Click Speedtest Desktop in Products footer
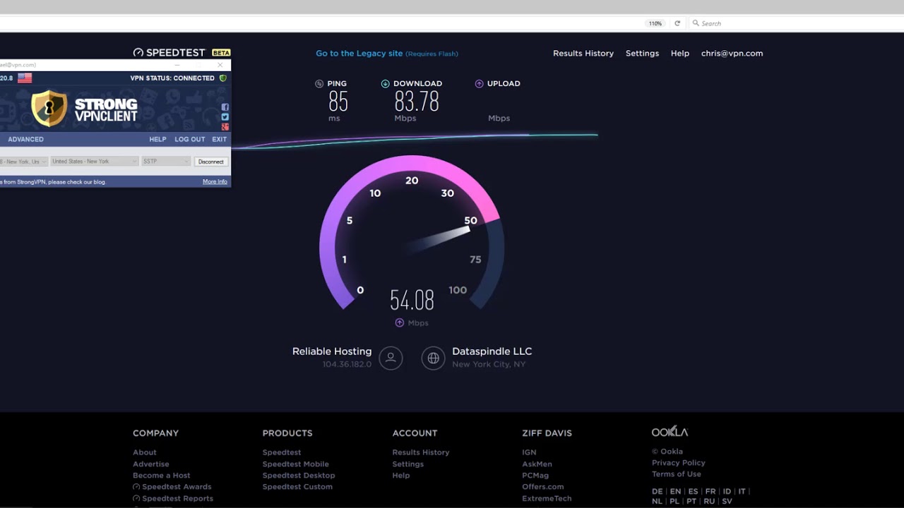Image resolution: width=904 pixels, height=508 pixels. pos(299,475)
